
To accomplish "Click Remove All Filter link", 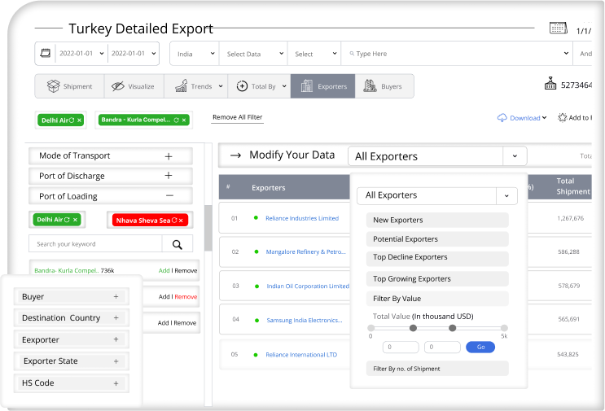I will pyautogui.click(x=237, y=118).
